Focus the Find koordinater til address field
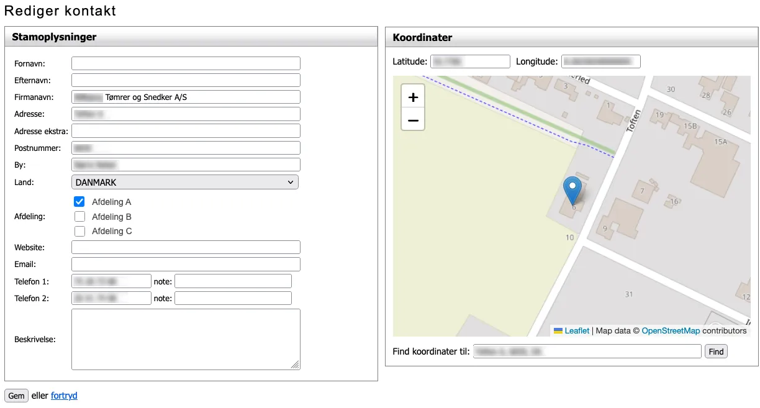The height and width of the screenshot is (408, 760). point(587,351)
